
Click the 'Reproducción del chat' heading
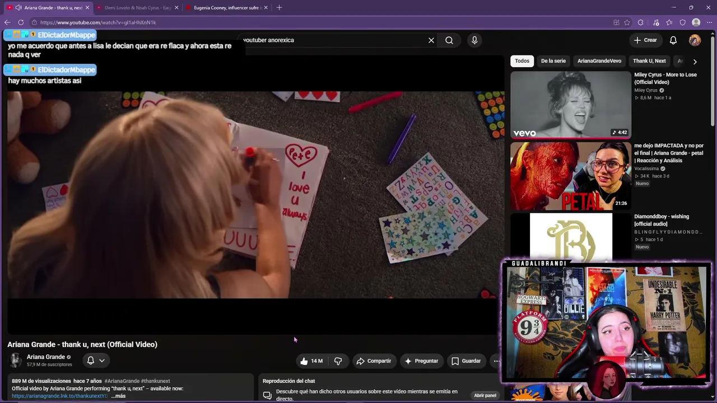tap(288, 381)
